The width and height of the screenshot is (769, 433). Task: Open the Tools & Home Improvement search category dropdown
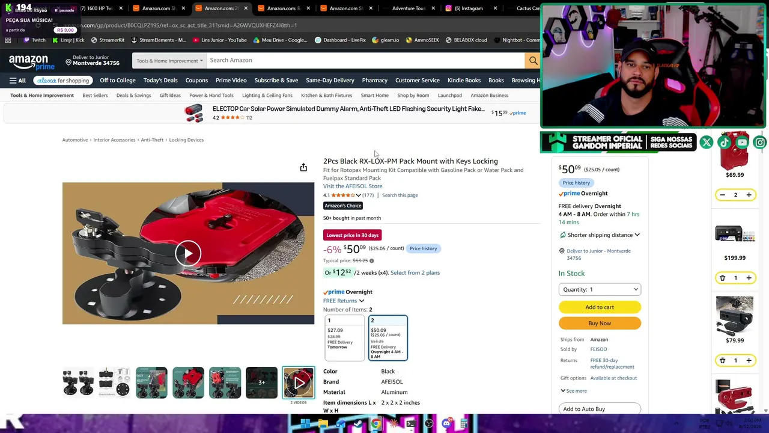[169, 61]
